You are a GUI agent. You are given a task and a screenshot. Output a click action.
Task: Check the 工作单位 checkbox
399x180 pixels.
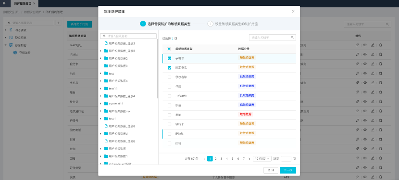170,96
